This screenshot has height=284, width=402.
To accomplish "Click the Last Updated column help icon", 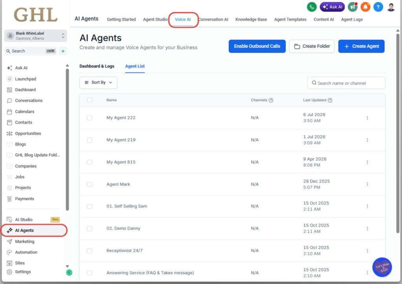I will coord(330,100).
